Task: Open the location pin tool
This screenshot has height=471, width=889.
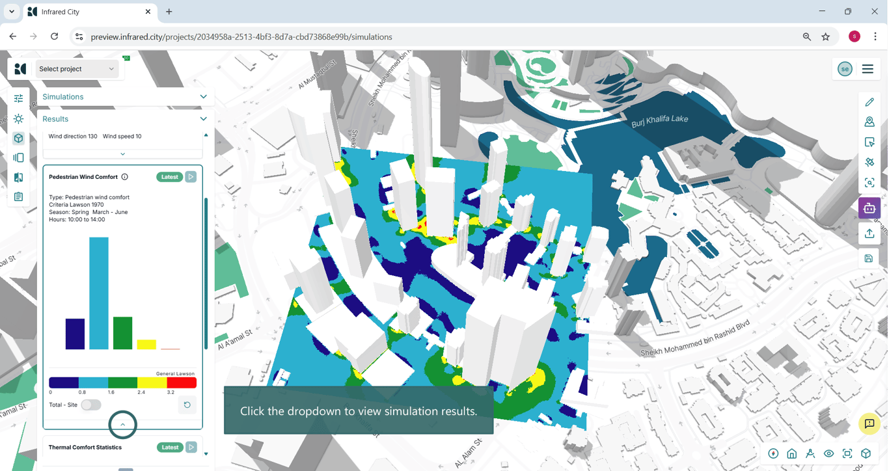Action: point(869,122)
